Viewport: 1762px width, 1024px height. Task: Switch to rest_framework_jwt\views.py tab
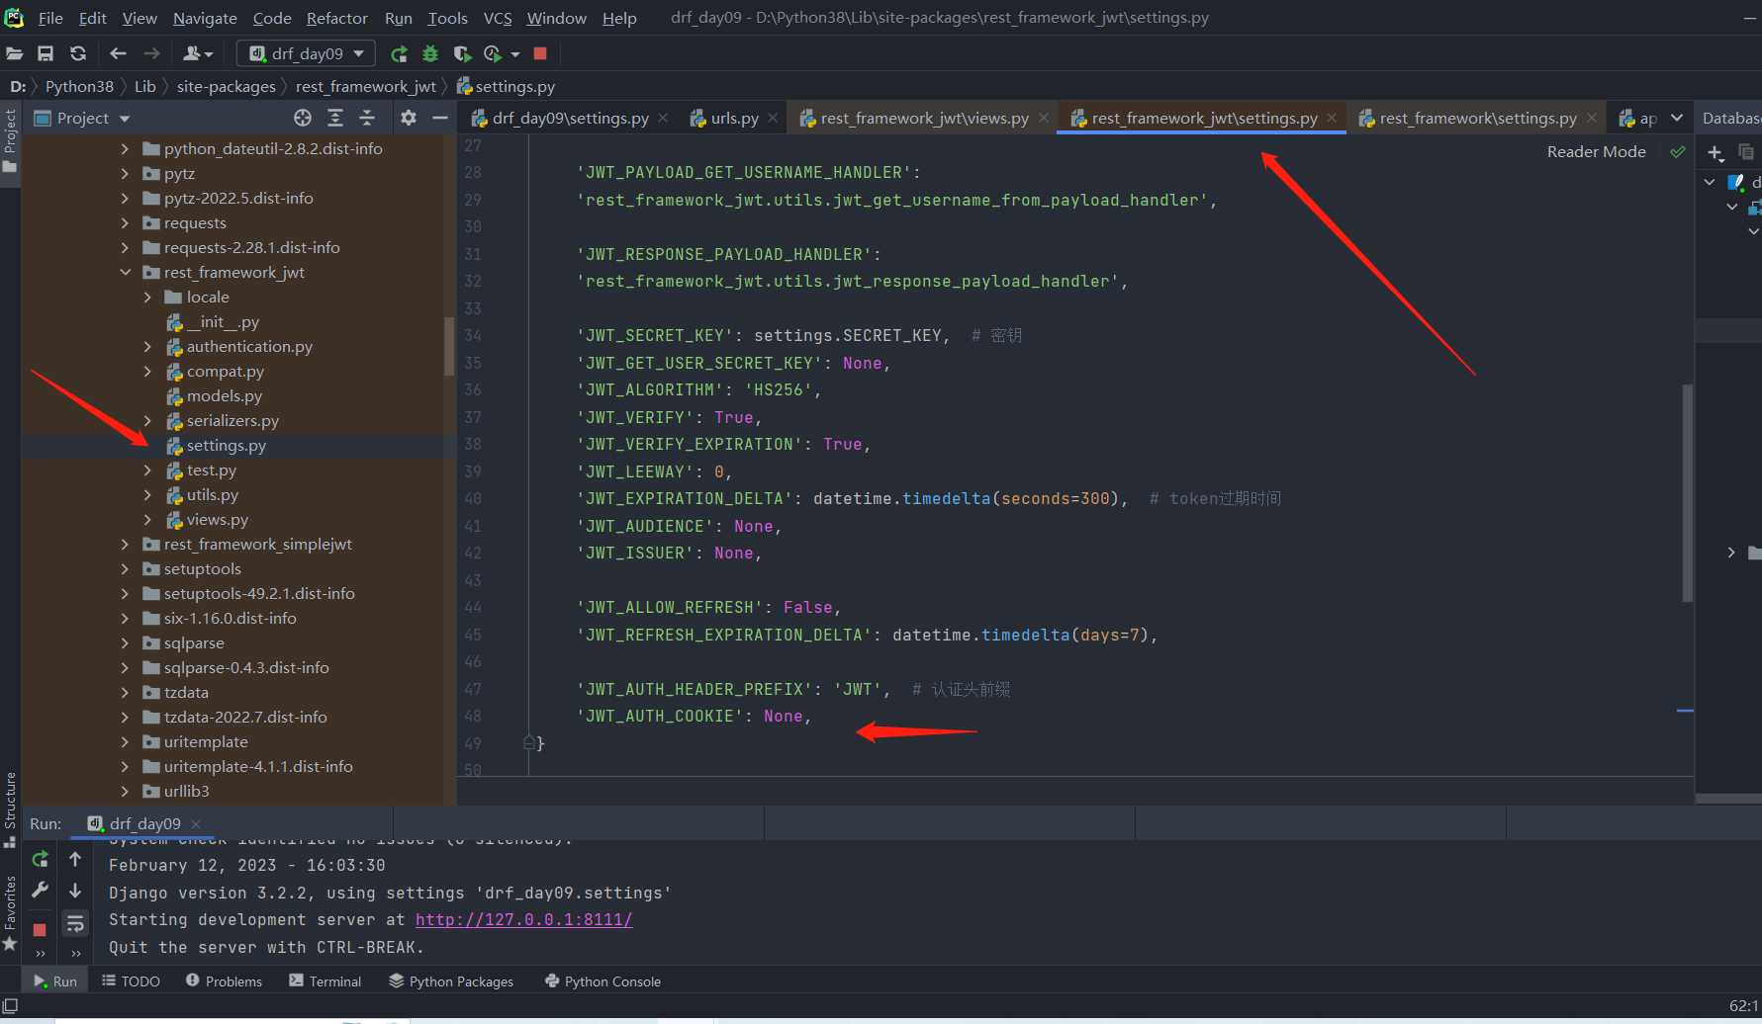[x=924, y=118]
